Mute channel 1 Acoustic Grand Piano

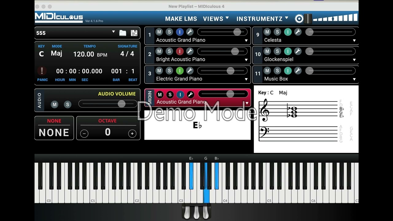click(159, 32)
